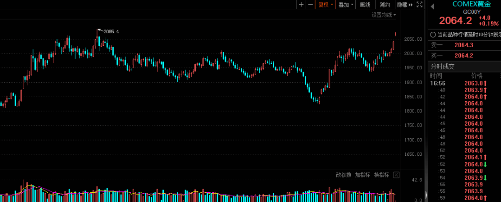Switch to 简约 simple view
The image size is (501, 202).
(x=385, y=5)
